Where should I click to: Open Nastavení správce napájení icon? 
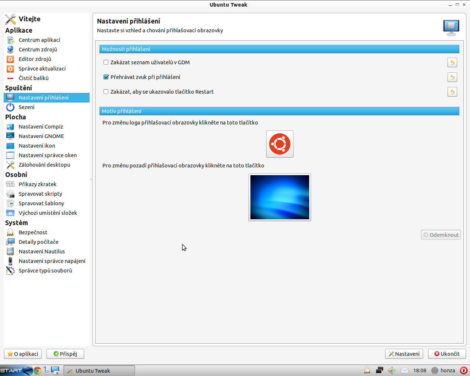tap(10, 261)
